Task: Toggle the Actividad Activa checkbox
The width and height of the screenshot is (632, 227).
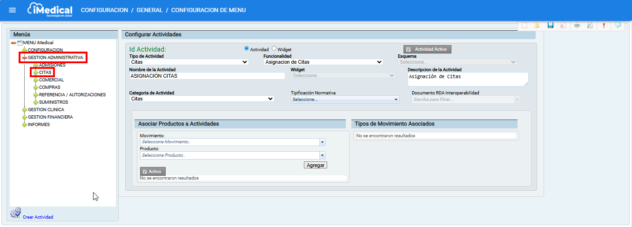Action: click(x=408, y=49)
